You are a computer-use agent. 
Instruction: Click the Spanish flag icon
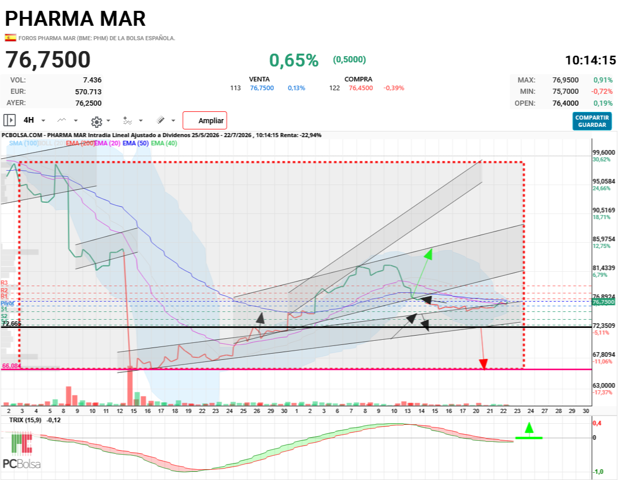pyautogui.click(x=10, y=38)
